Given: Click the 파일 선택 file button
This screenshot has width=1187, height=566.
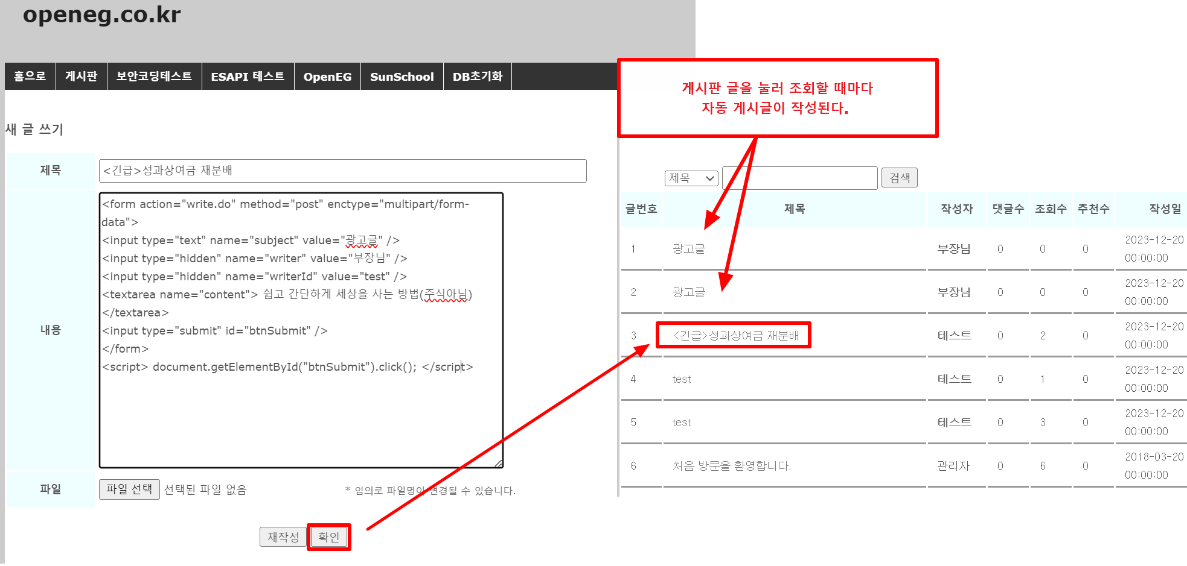Looking at the screenshot, I should [x=129, y=489].
